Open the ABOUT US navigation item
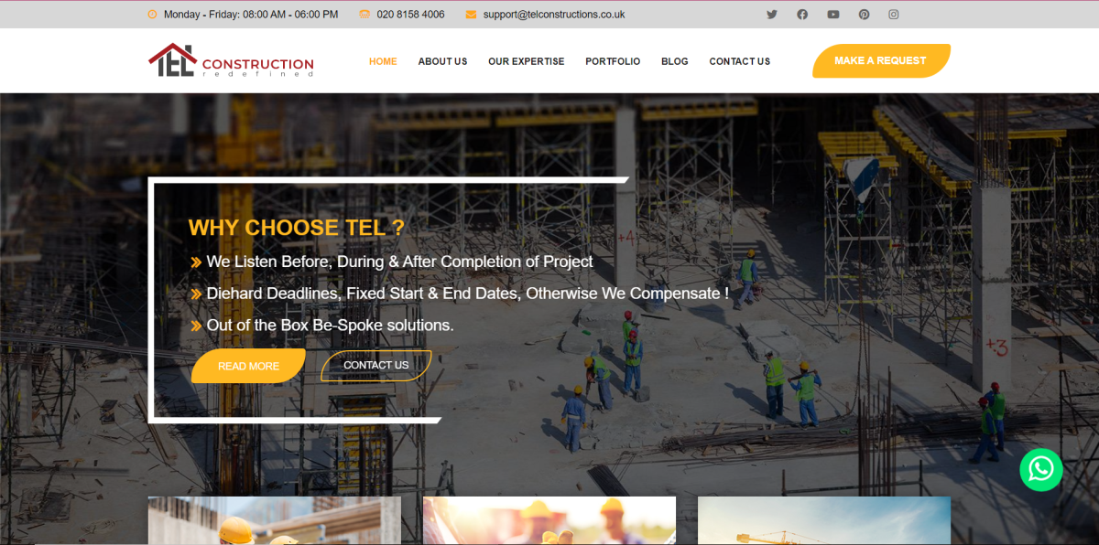 pos(442,61)
